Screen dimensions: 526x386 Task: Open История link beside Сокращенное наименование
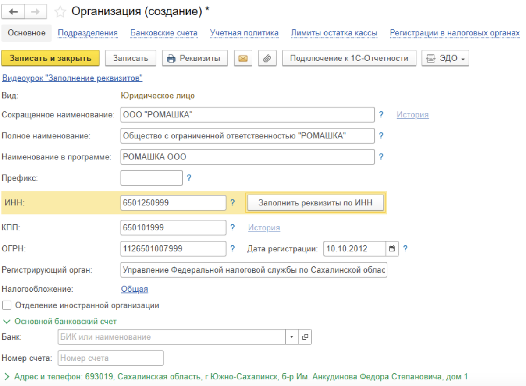pos(412,115)
